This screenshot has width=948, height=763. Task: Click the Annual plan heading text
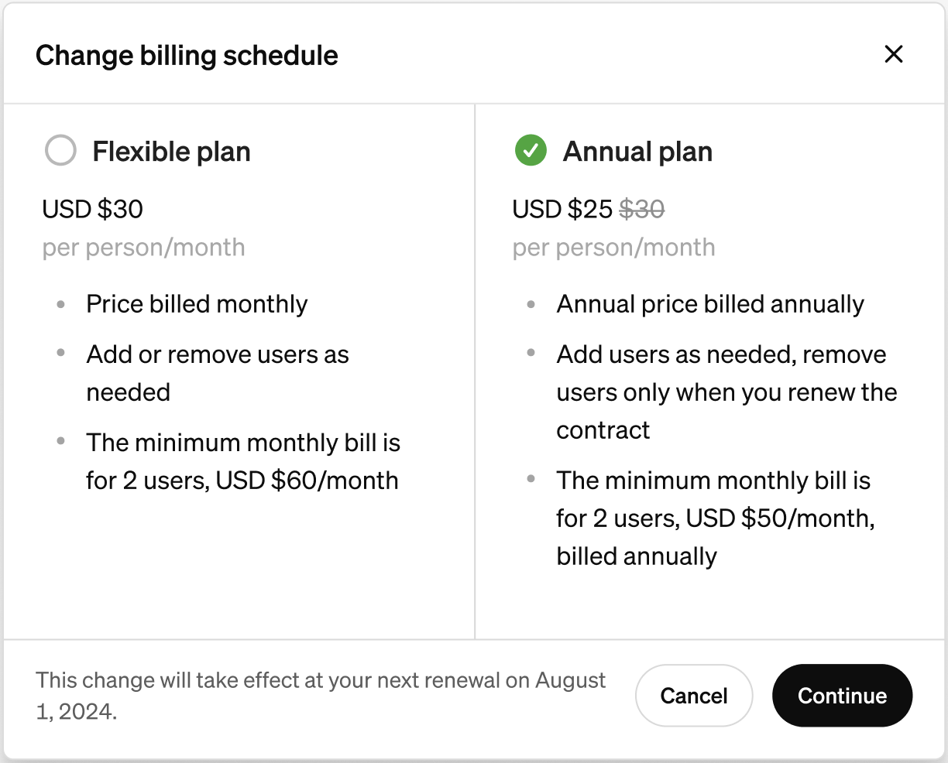638,152
